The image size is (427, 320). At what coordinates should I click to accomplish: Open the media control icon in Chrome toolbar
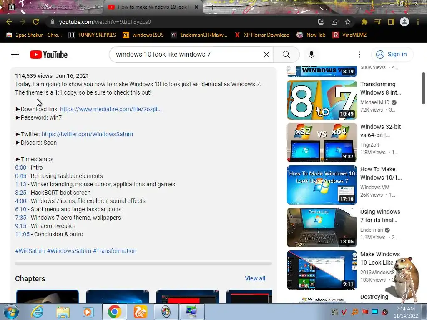378,22
